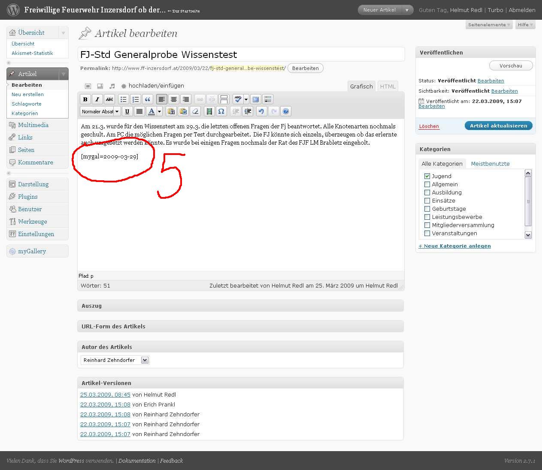Switch to the Meistbenutzte categories tab

pos(490,164)
